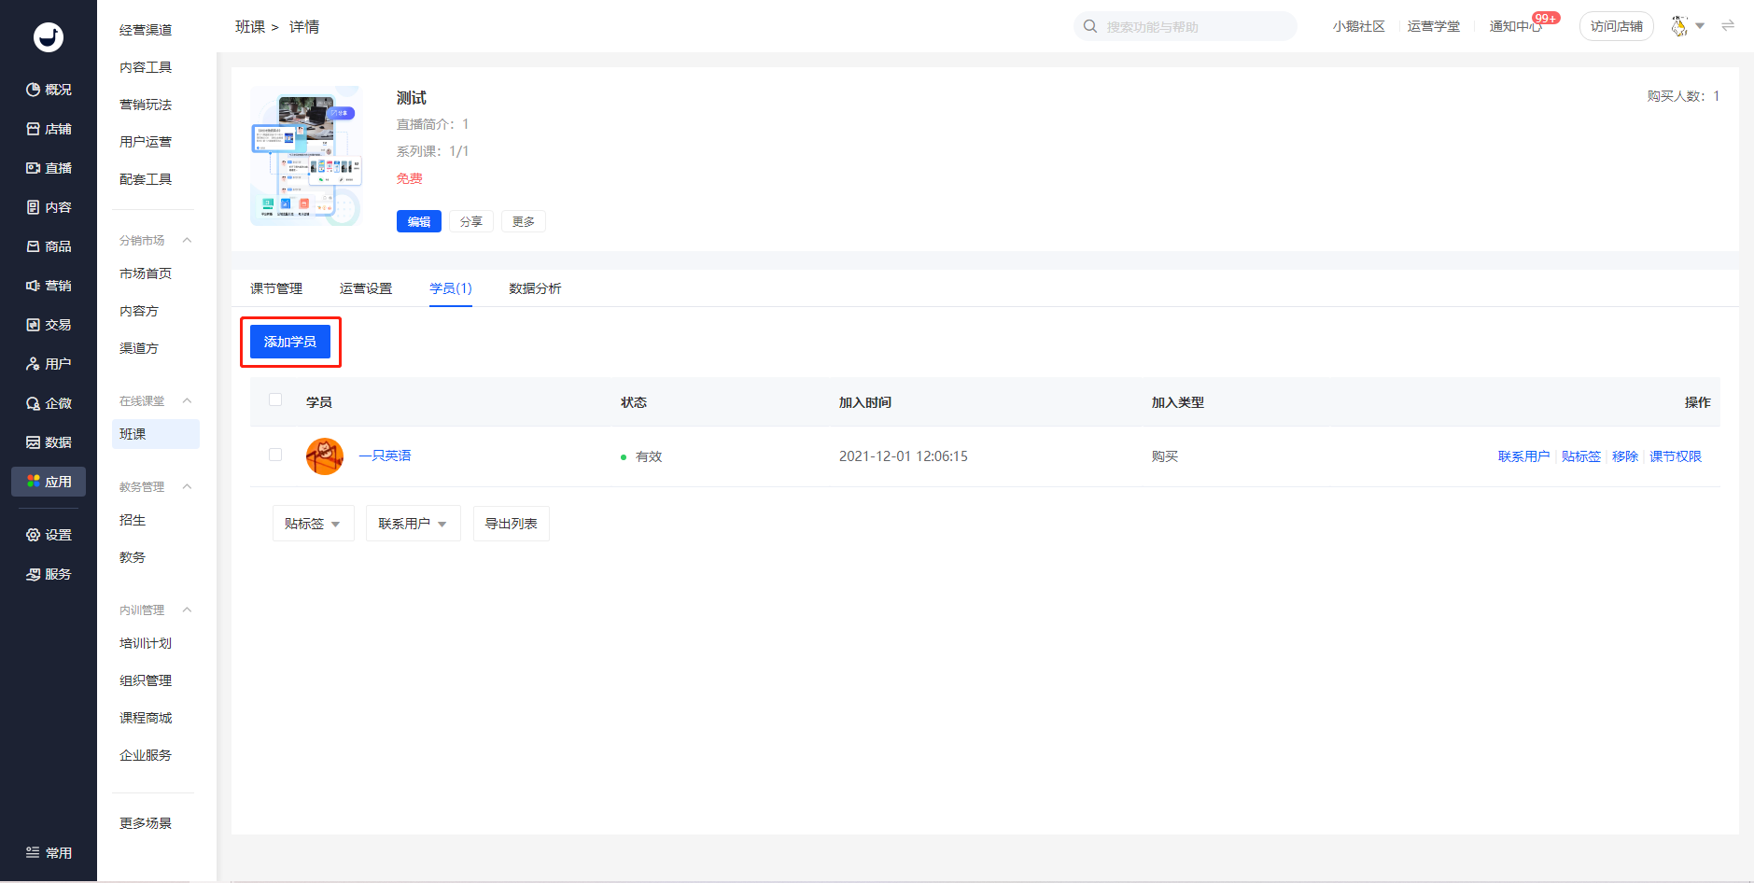Open the 更多 button under course title
Viewport: 1754px width, 883px height.
tap(524, 221)
